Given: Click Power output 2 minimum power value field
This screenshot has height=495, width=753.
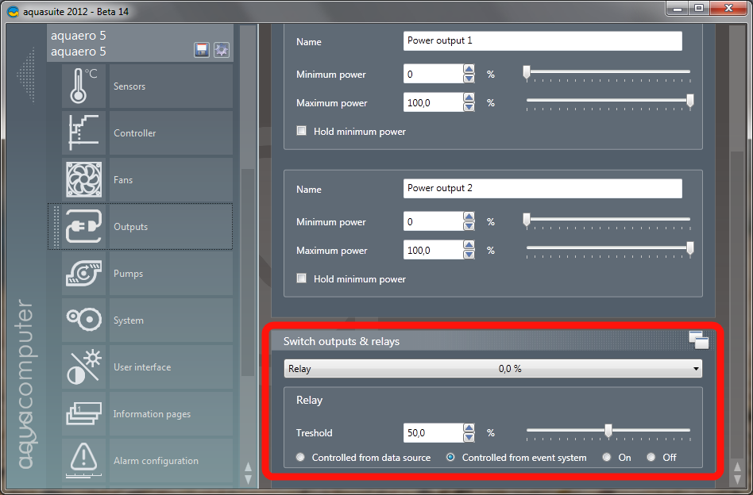Looking at the screenshot, I should pyautogui.click(x=434, y=221).
